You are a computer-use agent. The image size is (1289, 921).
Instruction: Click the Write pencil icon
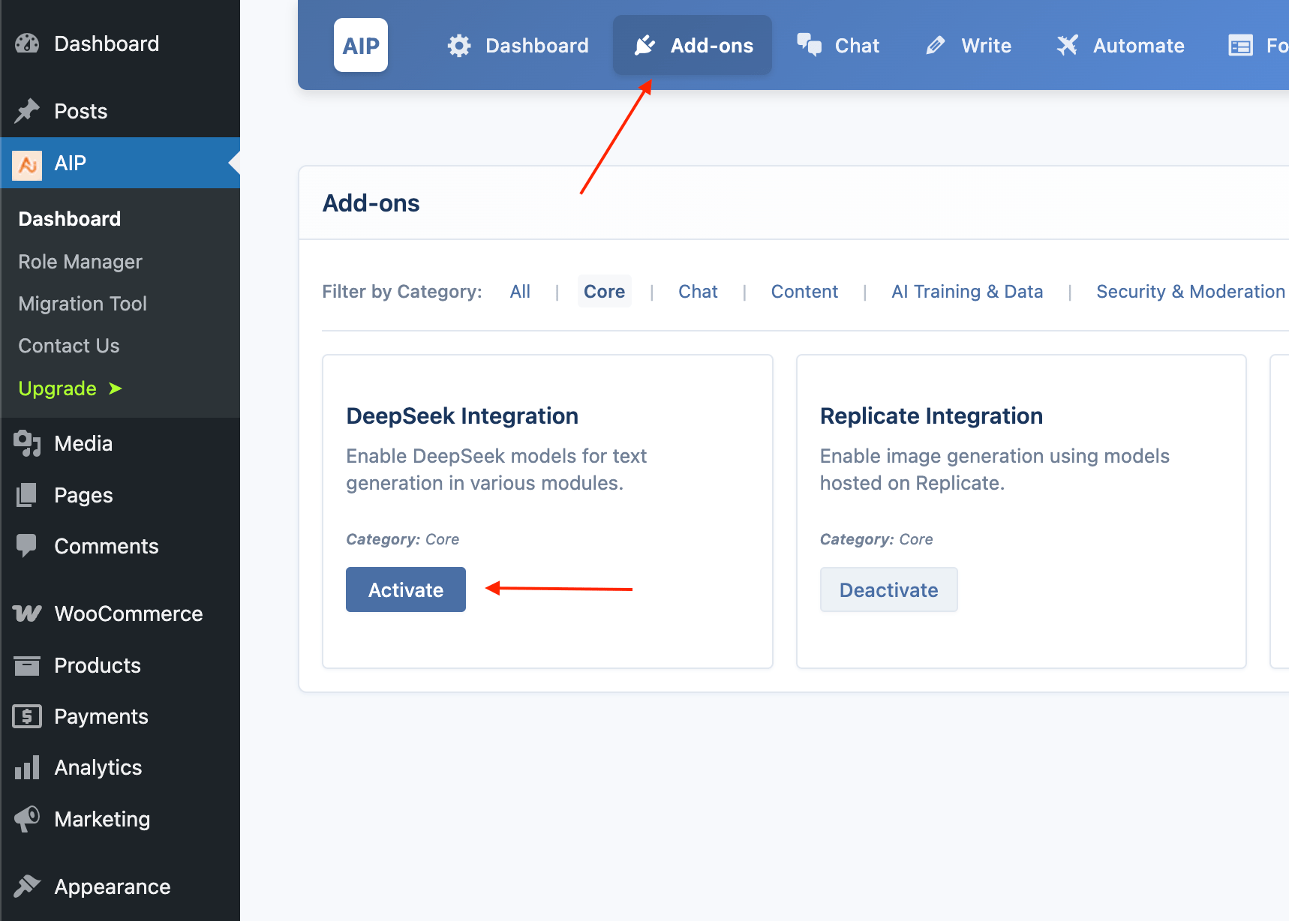936,46
